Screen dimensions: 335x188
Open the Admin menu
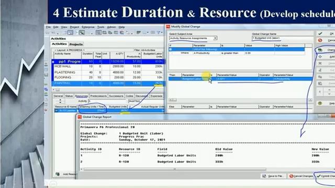coord(111,27)
